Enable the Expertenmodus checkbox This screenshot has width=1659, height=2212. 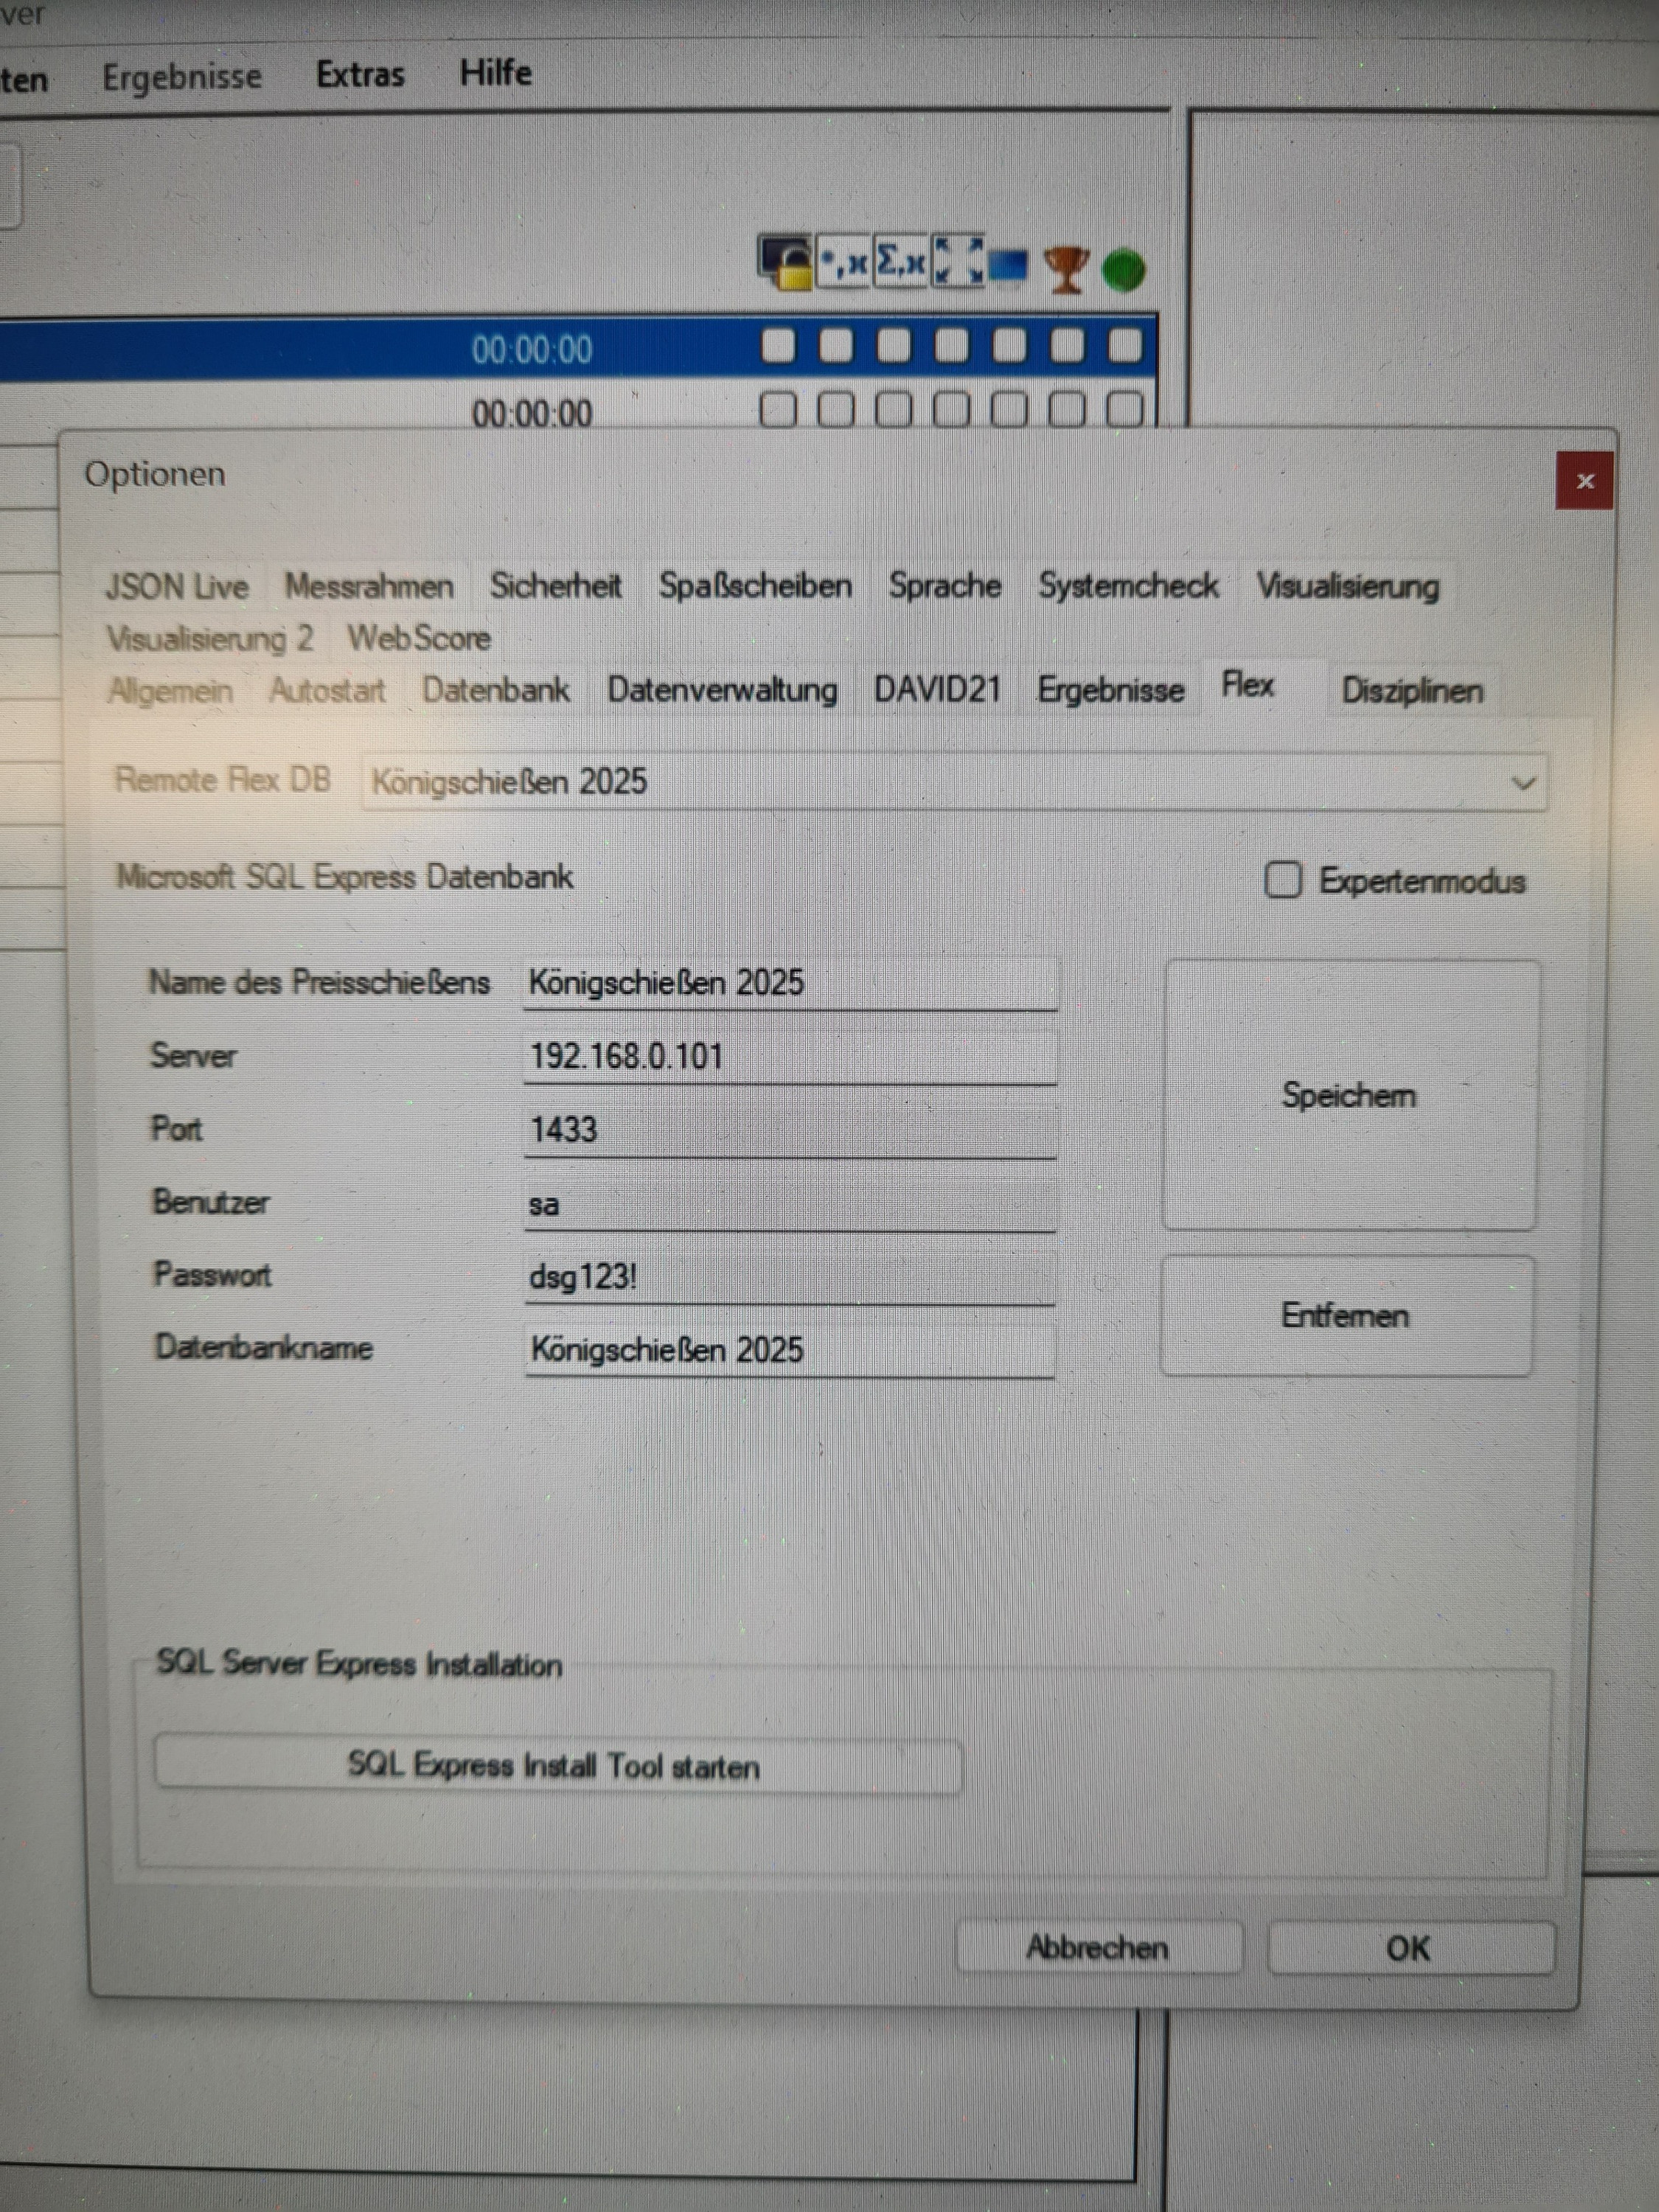coord(1283,880)
